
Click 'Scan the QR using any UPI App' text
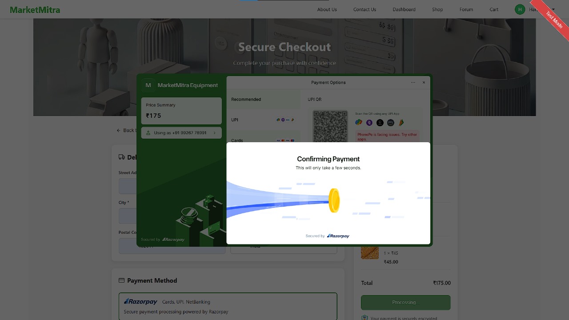pyautogui.click(x=377, y=114)
